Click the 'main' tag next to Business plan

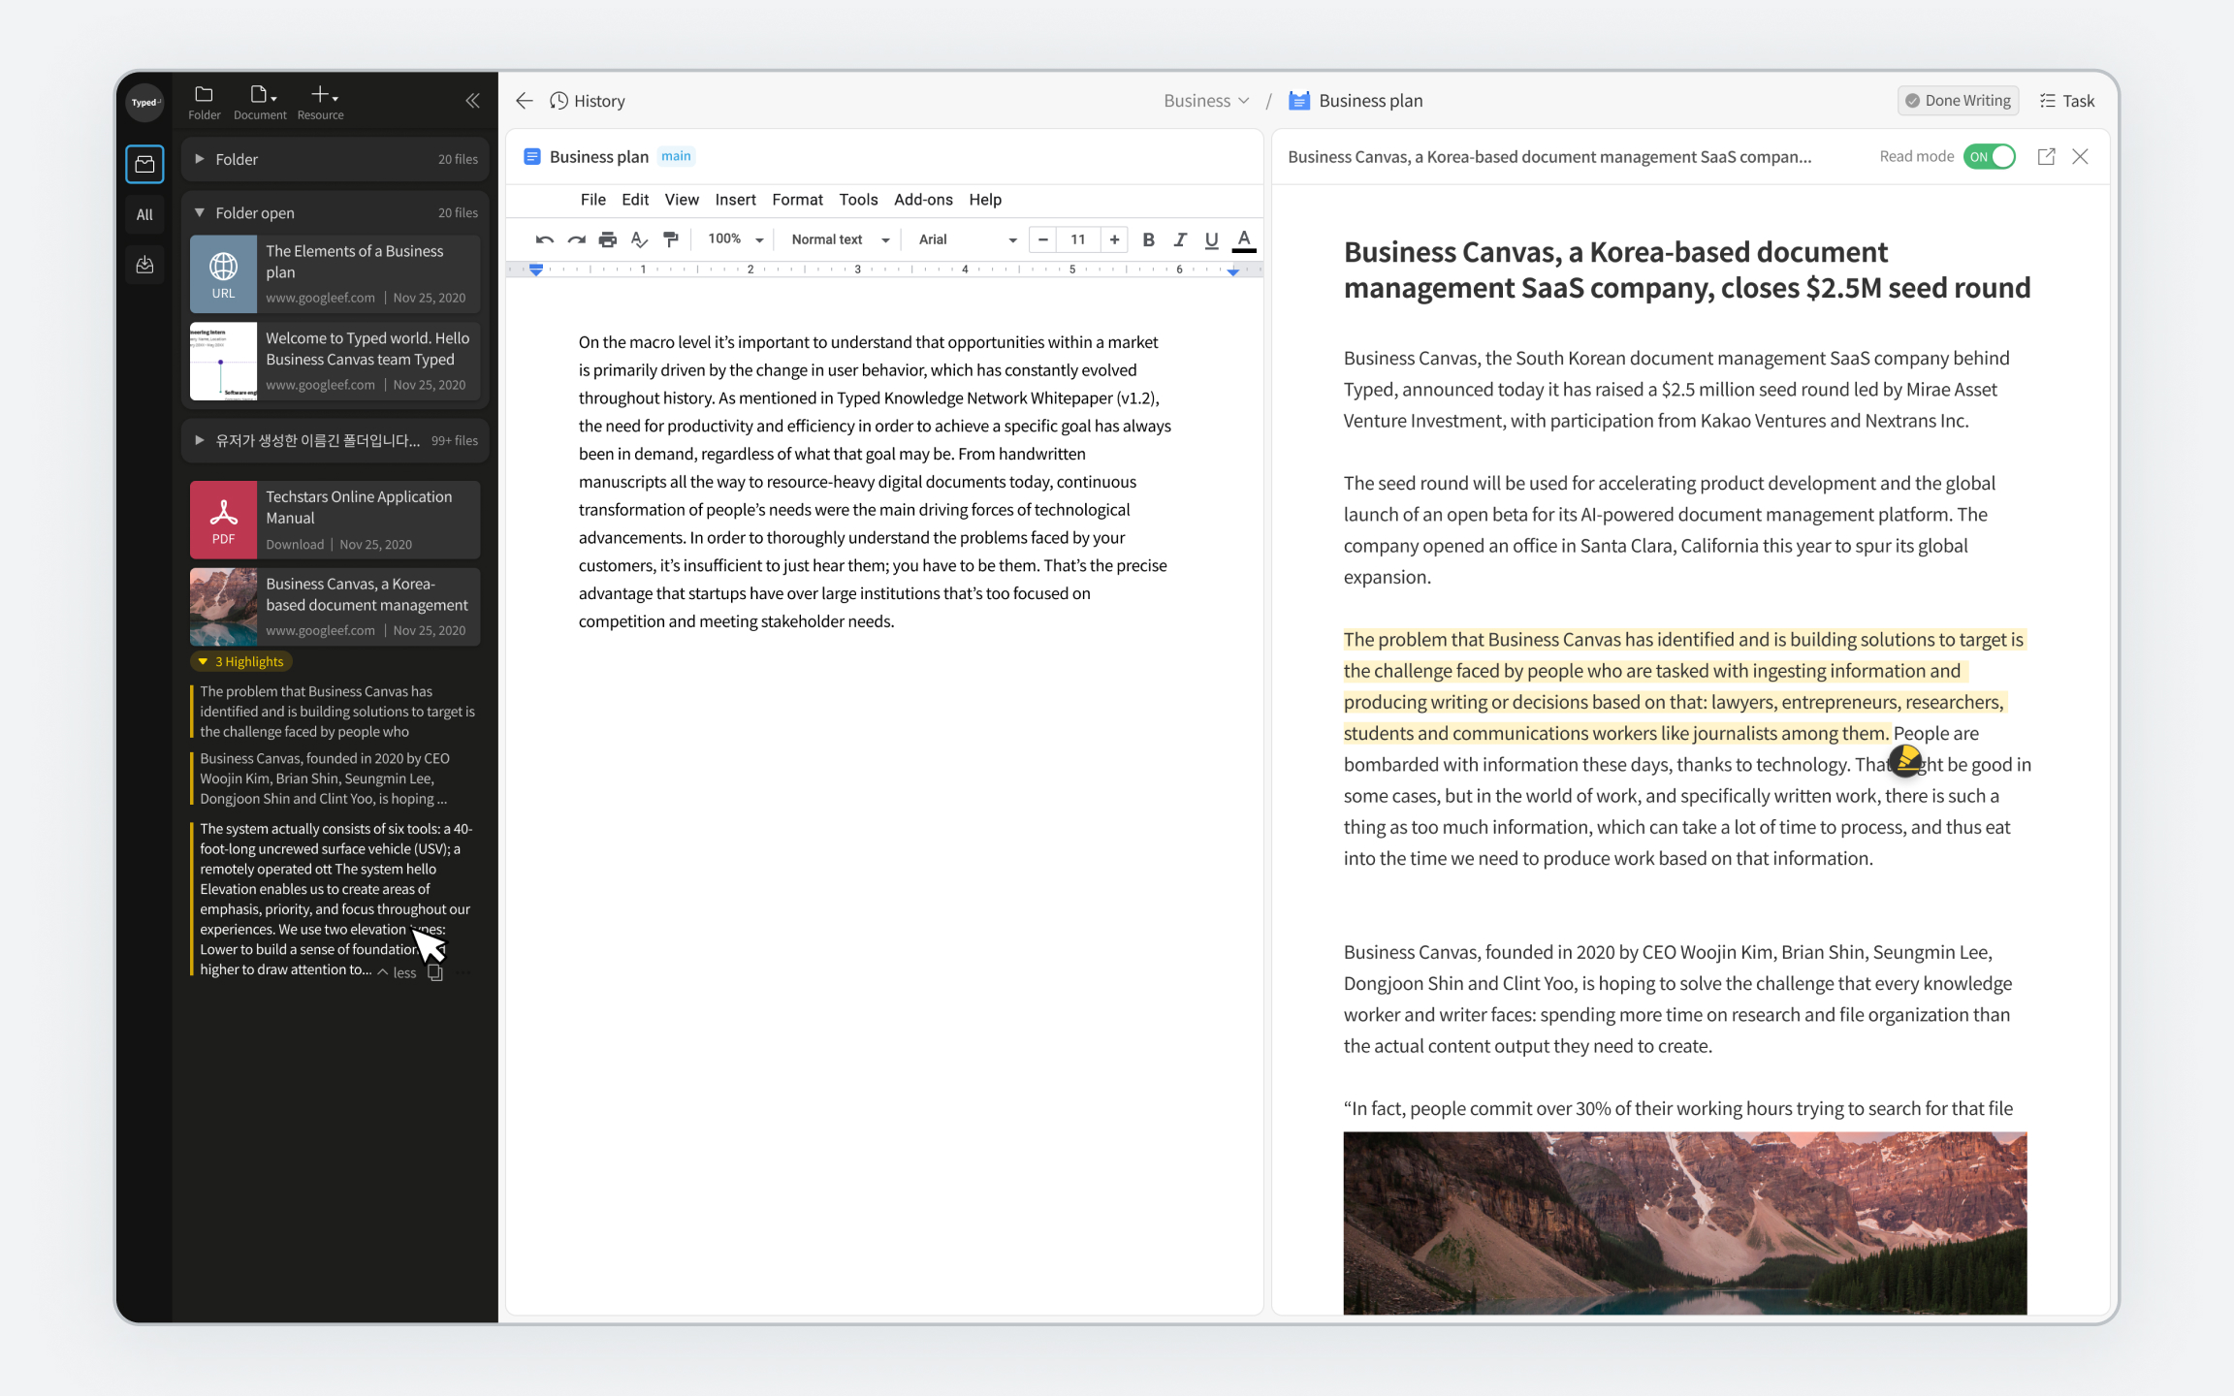676,156
